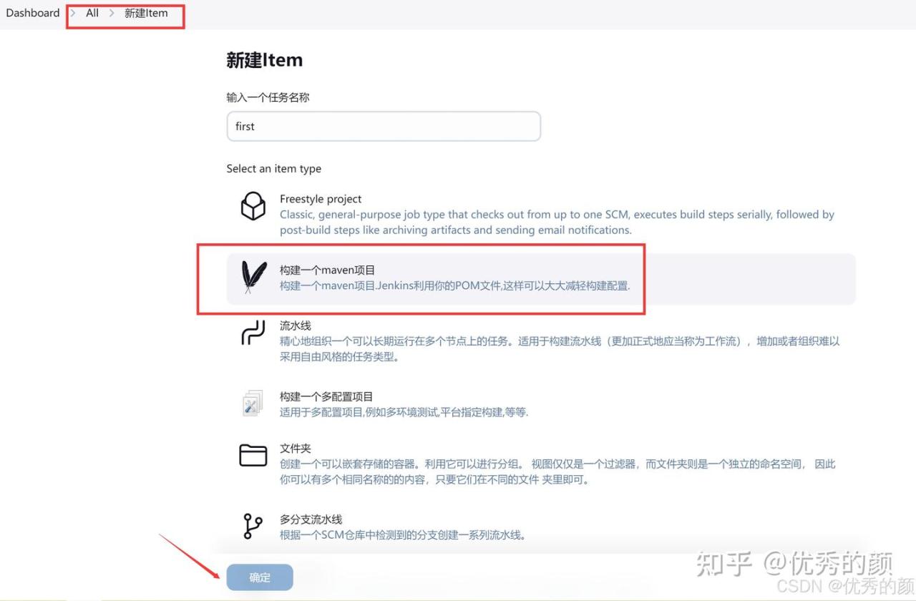Select the multi-configuration project icon
The width and height of the screenshot is (916, 601).
[253, 404]
